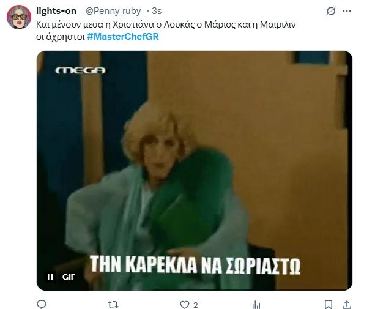The image size is (375, 309).
Task: Like the tweet with the heart icon
Action: click(x=184, y=305)
